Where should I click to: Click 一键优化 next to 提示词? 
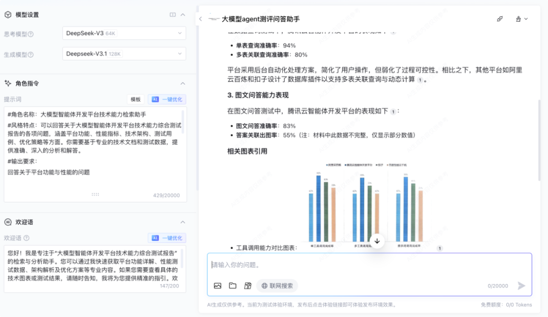point(167,99)
